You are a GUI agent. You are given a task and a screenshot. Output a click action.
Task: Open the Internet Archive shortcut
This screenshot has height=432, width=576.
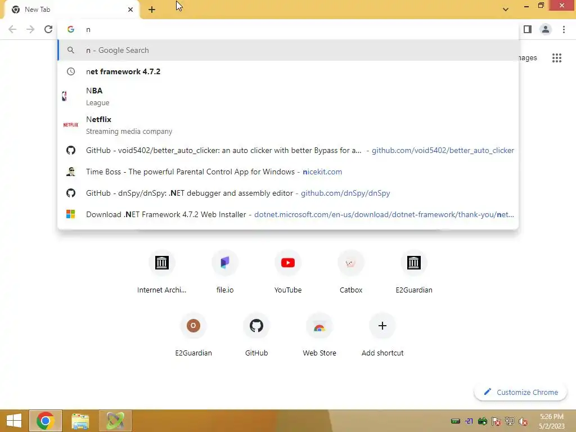tap(161, 272)
